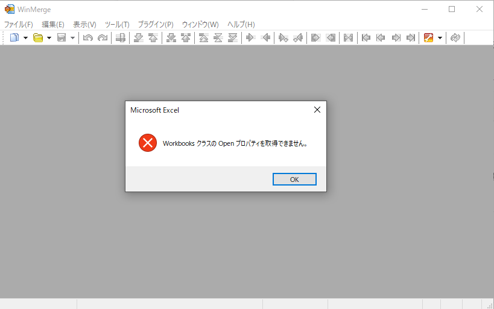The width and height of the screenshot is (494, 309).
Task: Click the Undo toolbar icon
Action: (x=88, y=38)
